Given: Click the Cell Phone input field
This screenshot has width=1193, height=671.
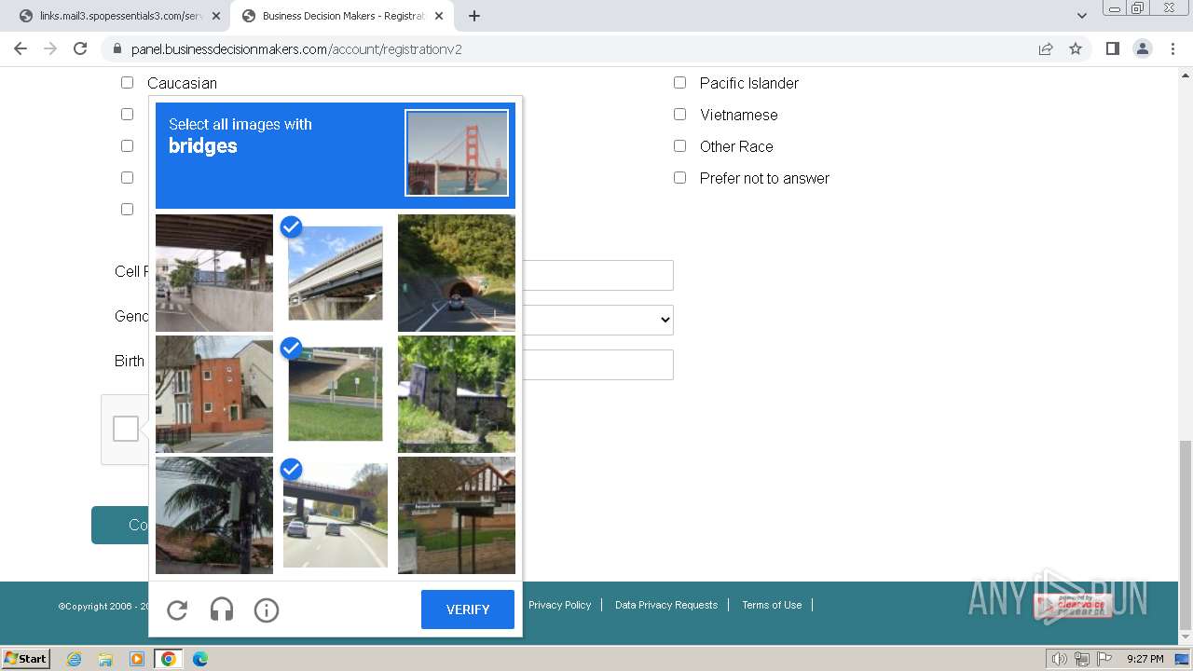Looking at the screenshot, I should tap(596, 275).
